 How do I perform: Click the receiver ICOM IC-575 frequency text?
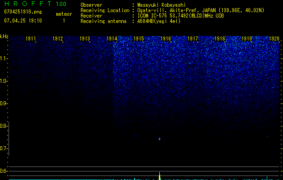click(x=180, y=16)
